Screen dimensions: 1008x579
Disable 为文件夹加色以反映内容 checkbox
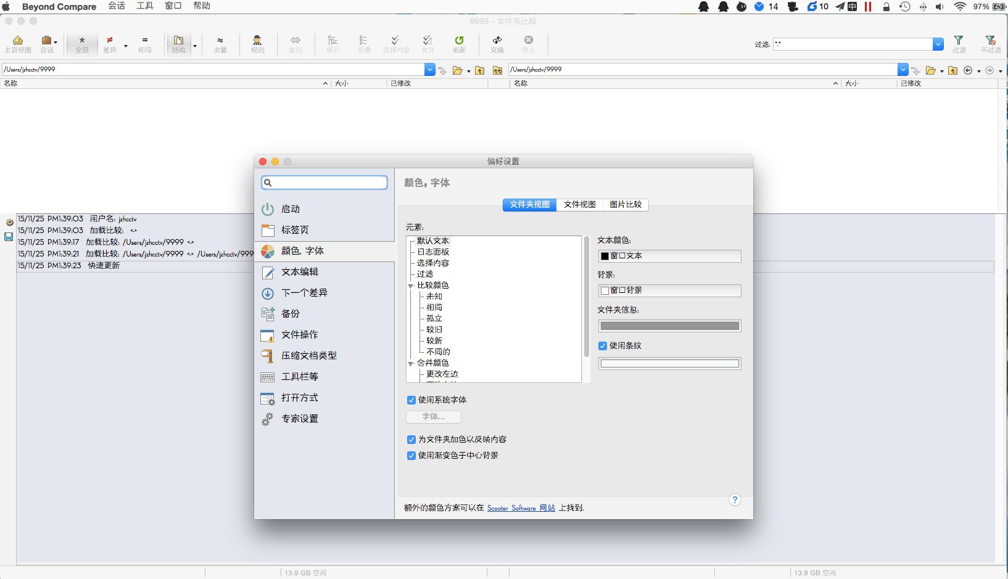(x=411, y=440)
